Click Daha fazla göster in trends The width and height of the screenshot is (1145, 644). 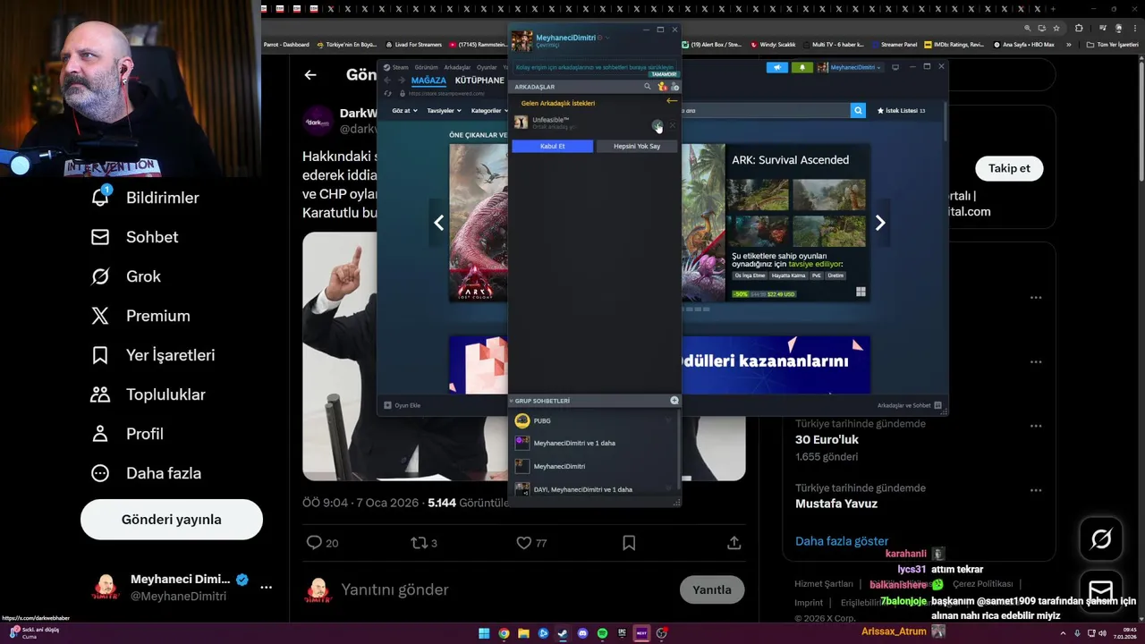(x=842, y=541)
